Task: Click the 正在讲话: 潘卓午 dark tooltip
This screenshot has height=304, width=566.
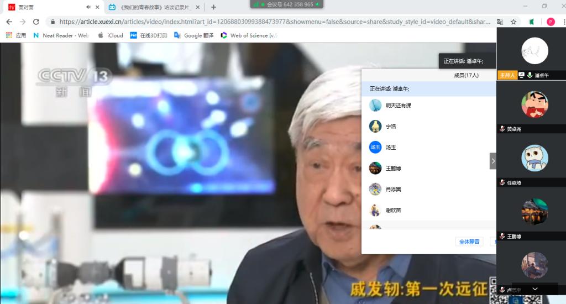Action: click(x=467, y=61)
